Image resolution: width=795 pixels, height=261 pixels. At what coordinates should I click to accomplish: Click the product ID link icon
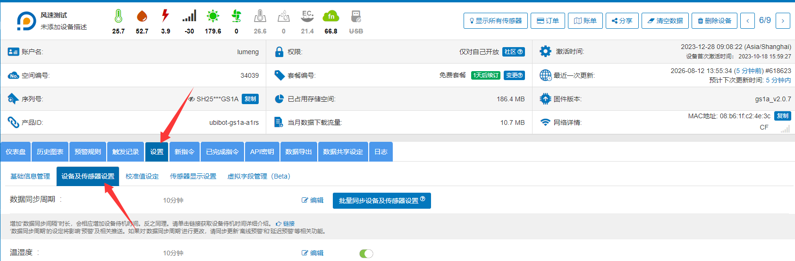pos(13,122)
